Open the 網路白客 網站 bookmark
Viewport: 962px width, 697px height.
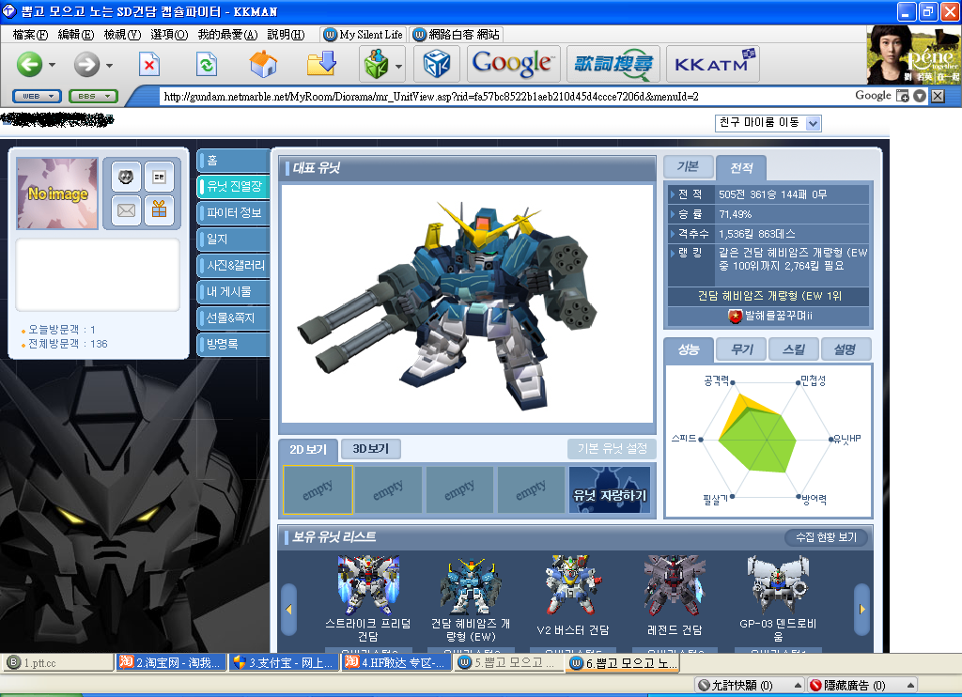tap(458, 35)
